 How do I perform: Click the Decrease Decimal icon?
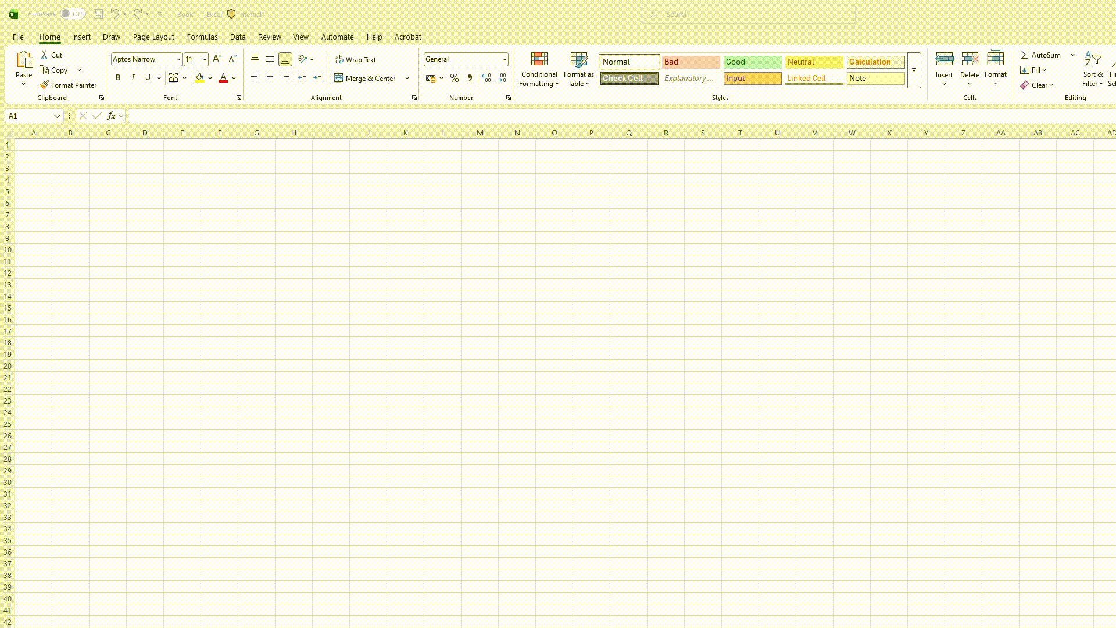click(502, 78)
